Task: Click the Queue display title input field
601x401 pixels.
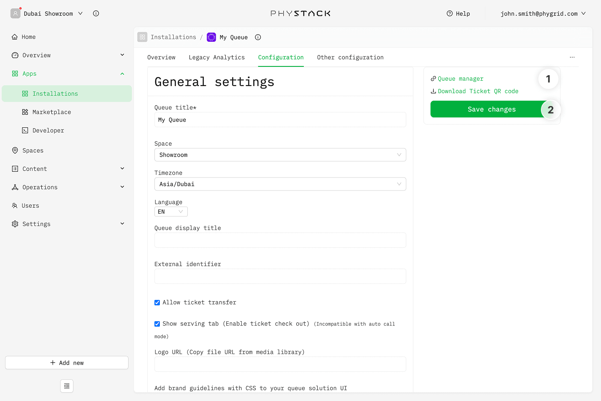Action: 280,240
